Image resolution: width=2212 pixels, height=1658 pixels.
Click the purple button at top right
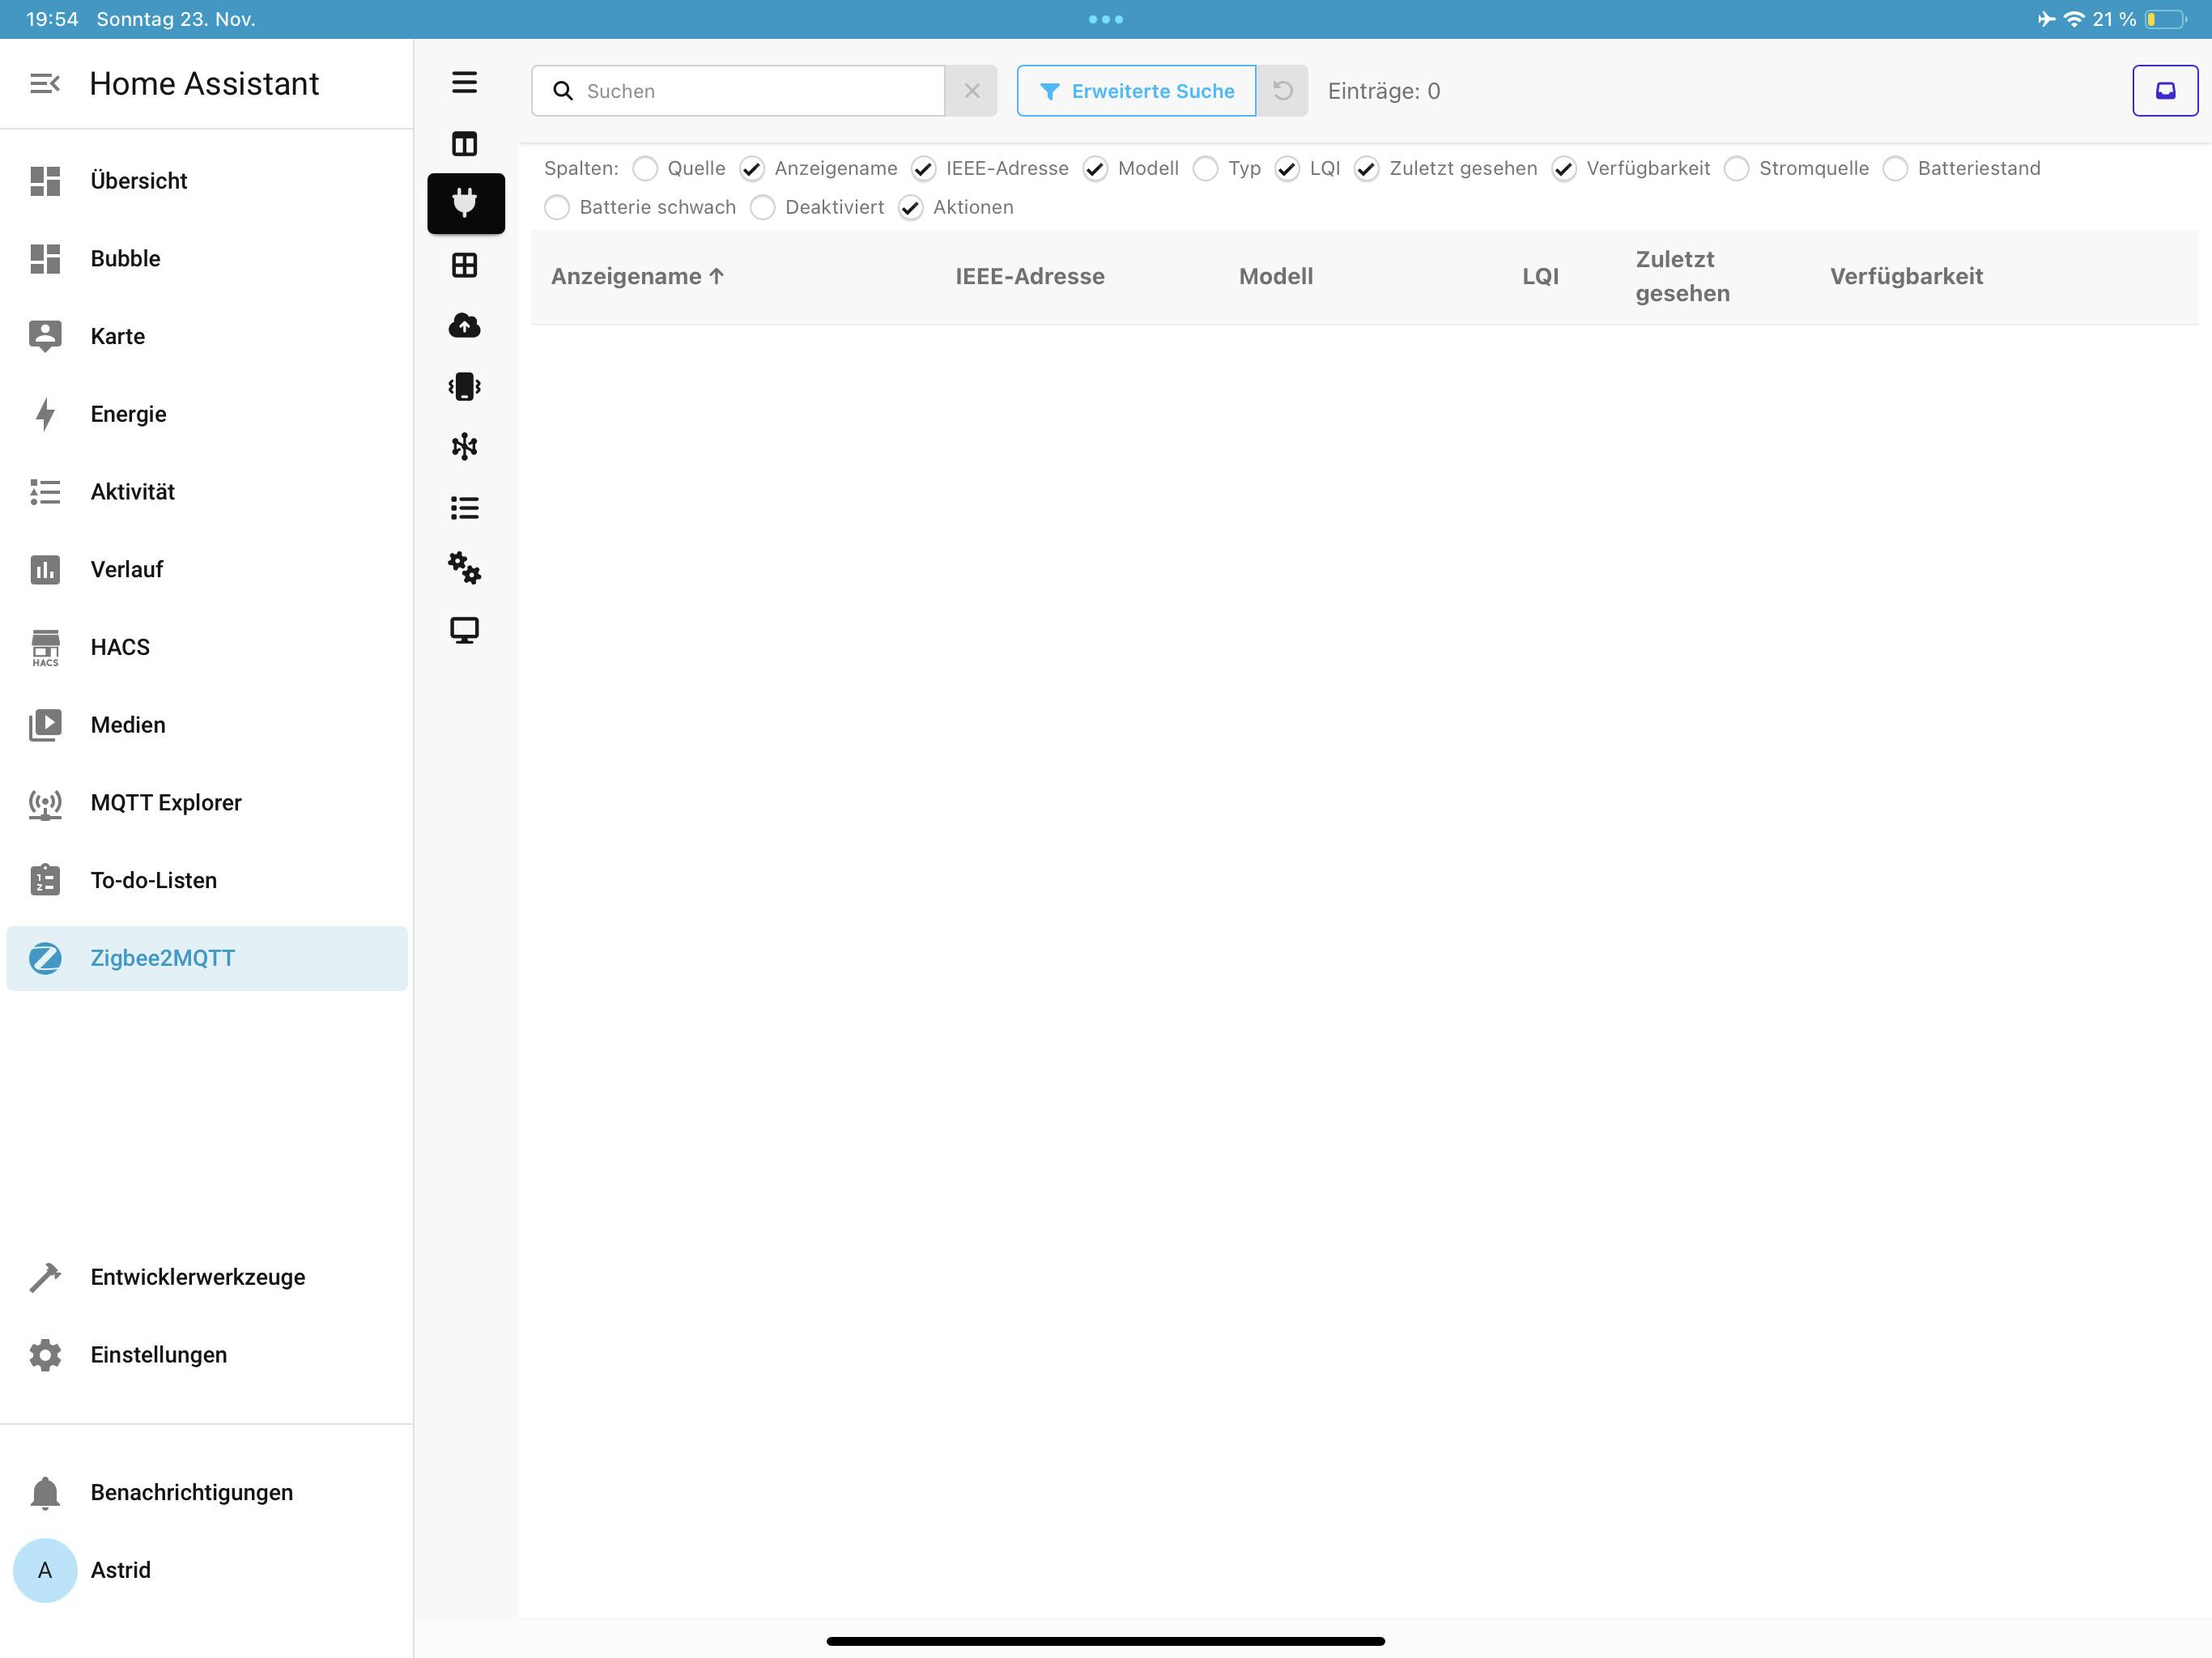pyautogui.click(x=2164, y=91)
